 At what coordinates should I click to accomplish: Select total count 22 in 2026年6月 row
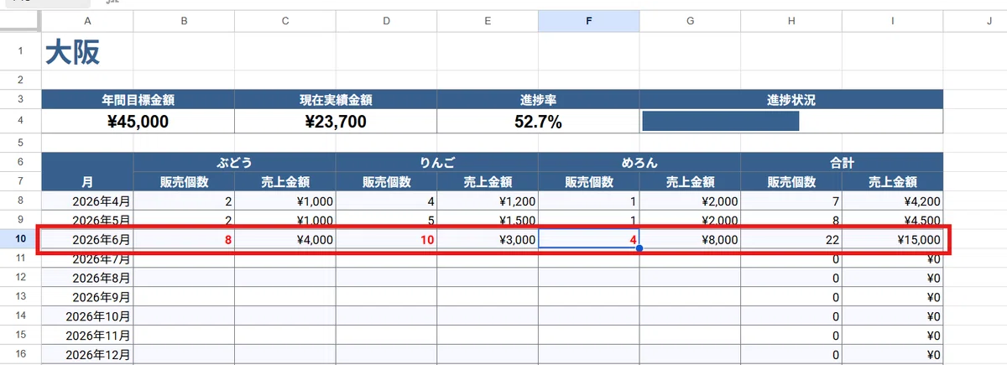coord(791,239)
